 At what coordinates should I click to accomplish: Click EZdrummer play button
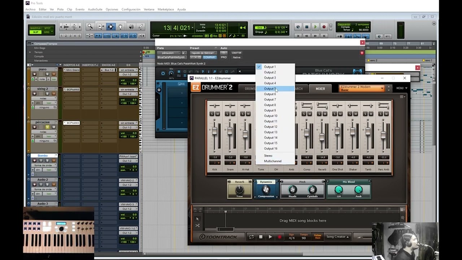(270, 237)
